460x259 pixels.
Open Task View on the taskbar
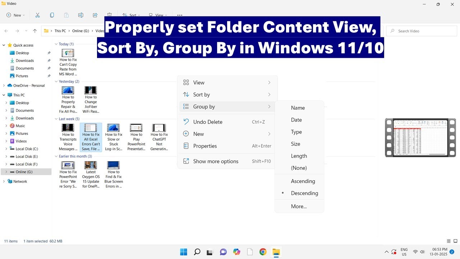point(210,252)
